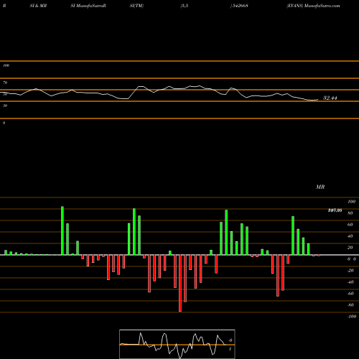Open the mini oscillator thumbnail at bottom

point(177,344)
